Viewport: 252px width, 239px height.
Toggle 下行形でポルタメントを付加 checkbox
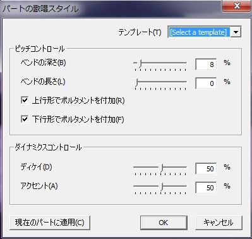(x=25, y=119)
